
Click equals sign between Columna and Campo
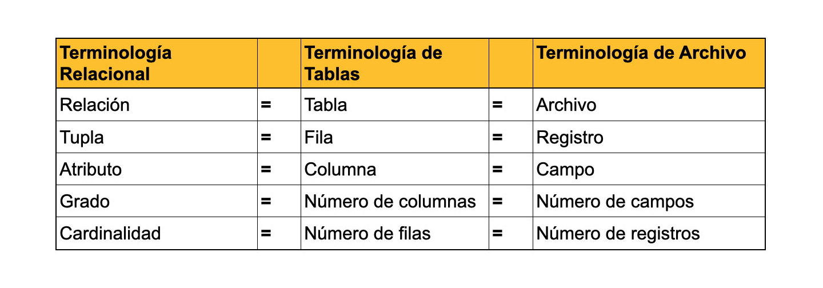497,170
